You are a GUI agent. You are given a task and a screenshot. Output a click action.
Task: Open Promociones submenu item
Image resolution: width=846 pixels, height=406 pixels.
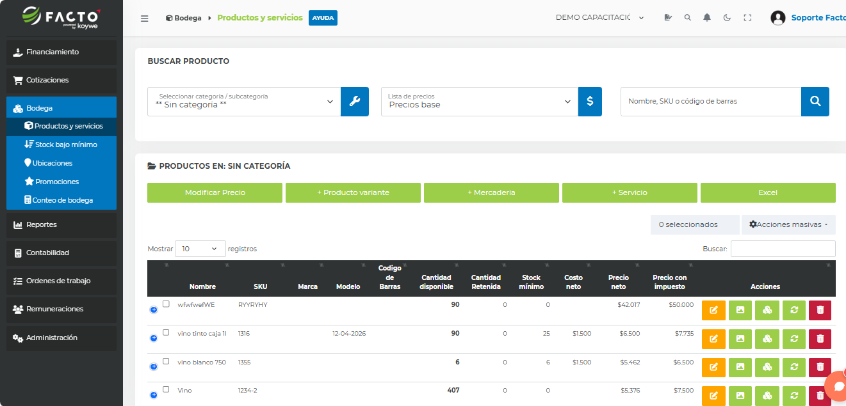coord(61,182)
